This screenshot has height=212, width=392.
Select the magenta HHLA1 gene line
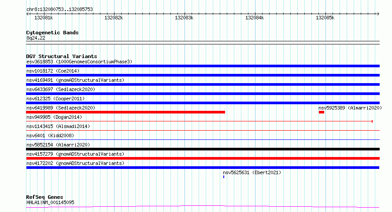pos(203,207)
